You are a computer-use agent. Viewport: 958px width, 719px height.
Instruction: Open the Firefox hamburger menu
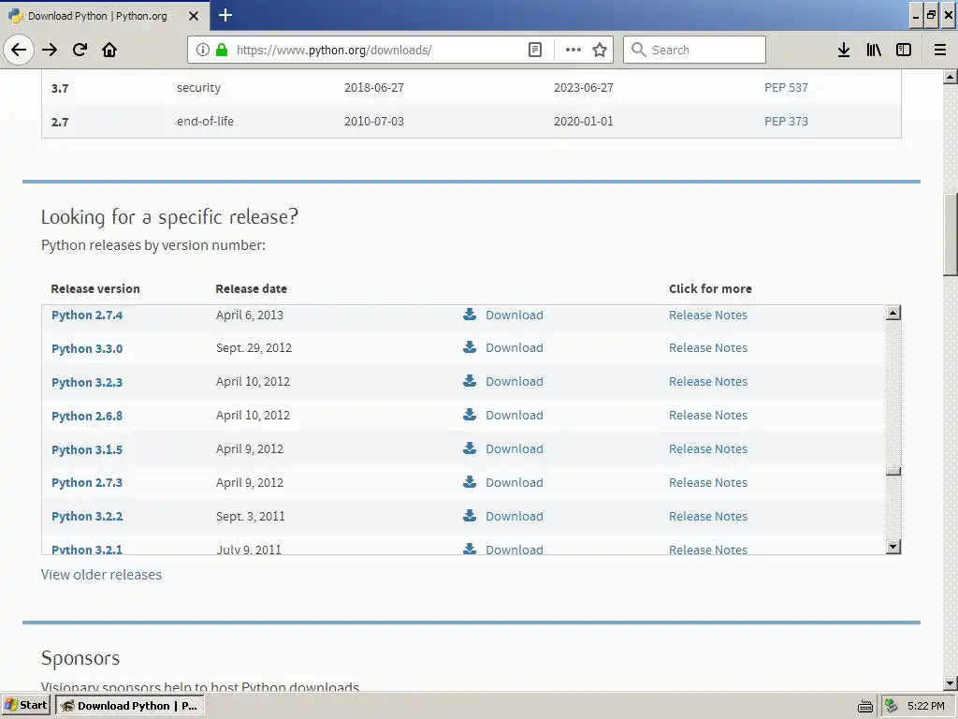(940, 50)
